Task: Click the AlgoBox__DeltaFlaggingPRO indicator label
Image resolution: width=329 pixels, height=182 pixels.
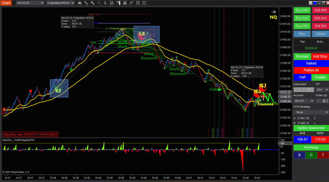Action: 19,140
